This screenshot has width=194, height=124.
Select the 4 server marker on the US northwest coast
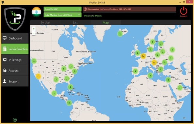pyautogui.click(x=34, y=61)
